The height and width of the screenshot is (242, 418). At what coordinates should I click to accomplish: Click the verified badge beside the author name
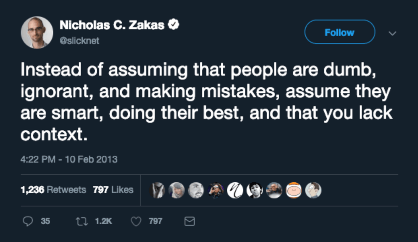(174, 25)
